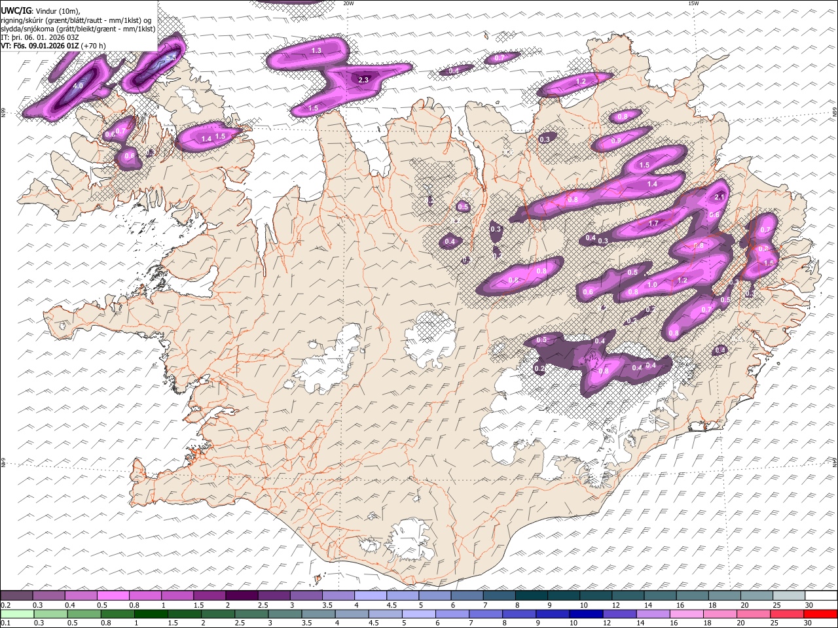Click the 2.3 snowfall value offshore north
The width and height of the screenshot is (838, 628).
[x=364, y=80]
